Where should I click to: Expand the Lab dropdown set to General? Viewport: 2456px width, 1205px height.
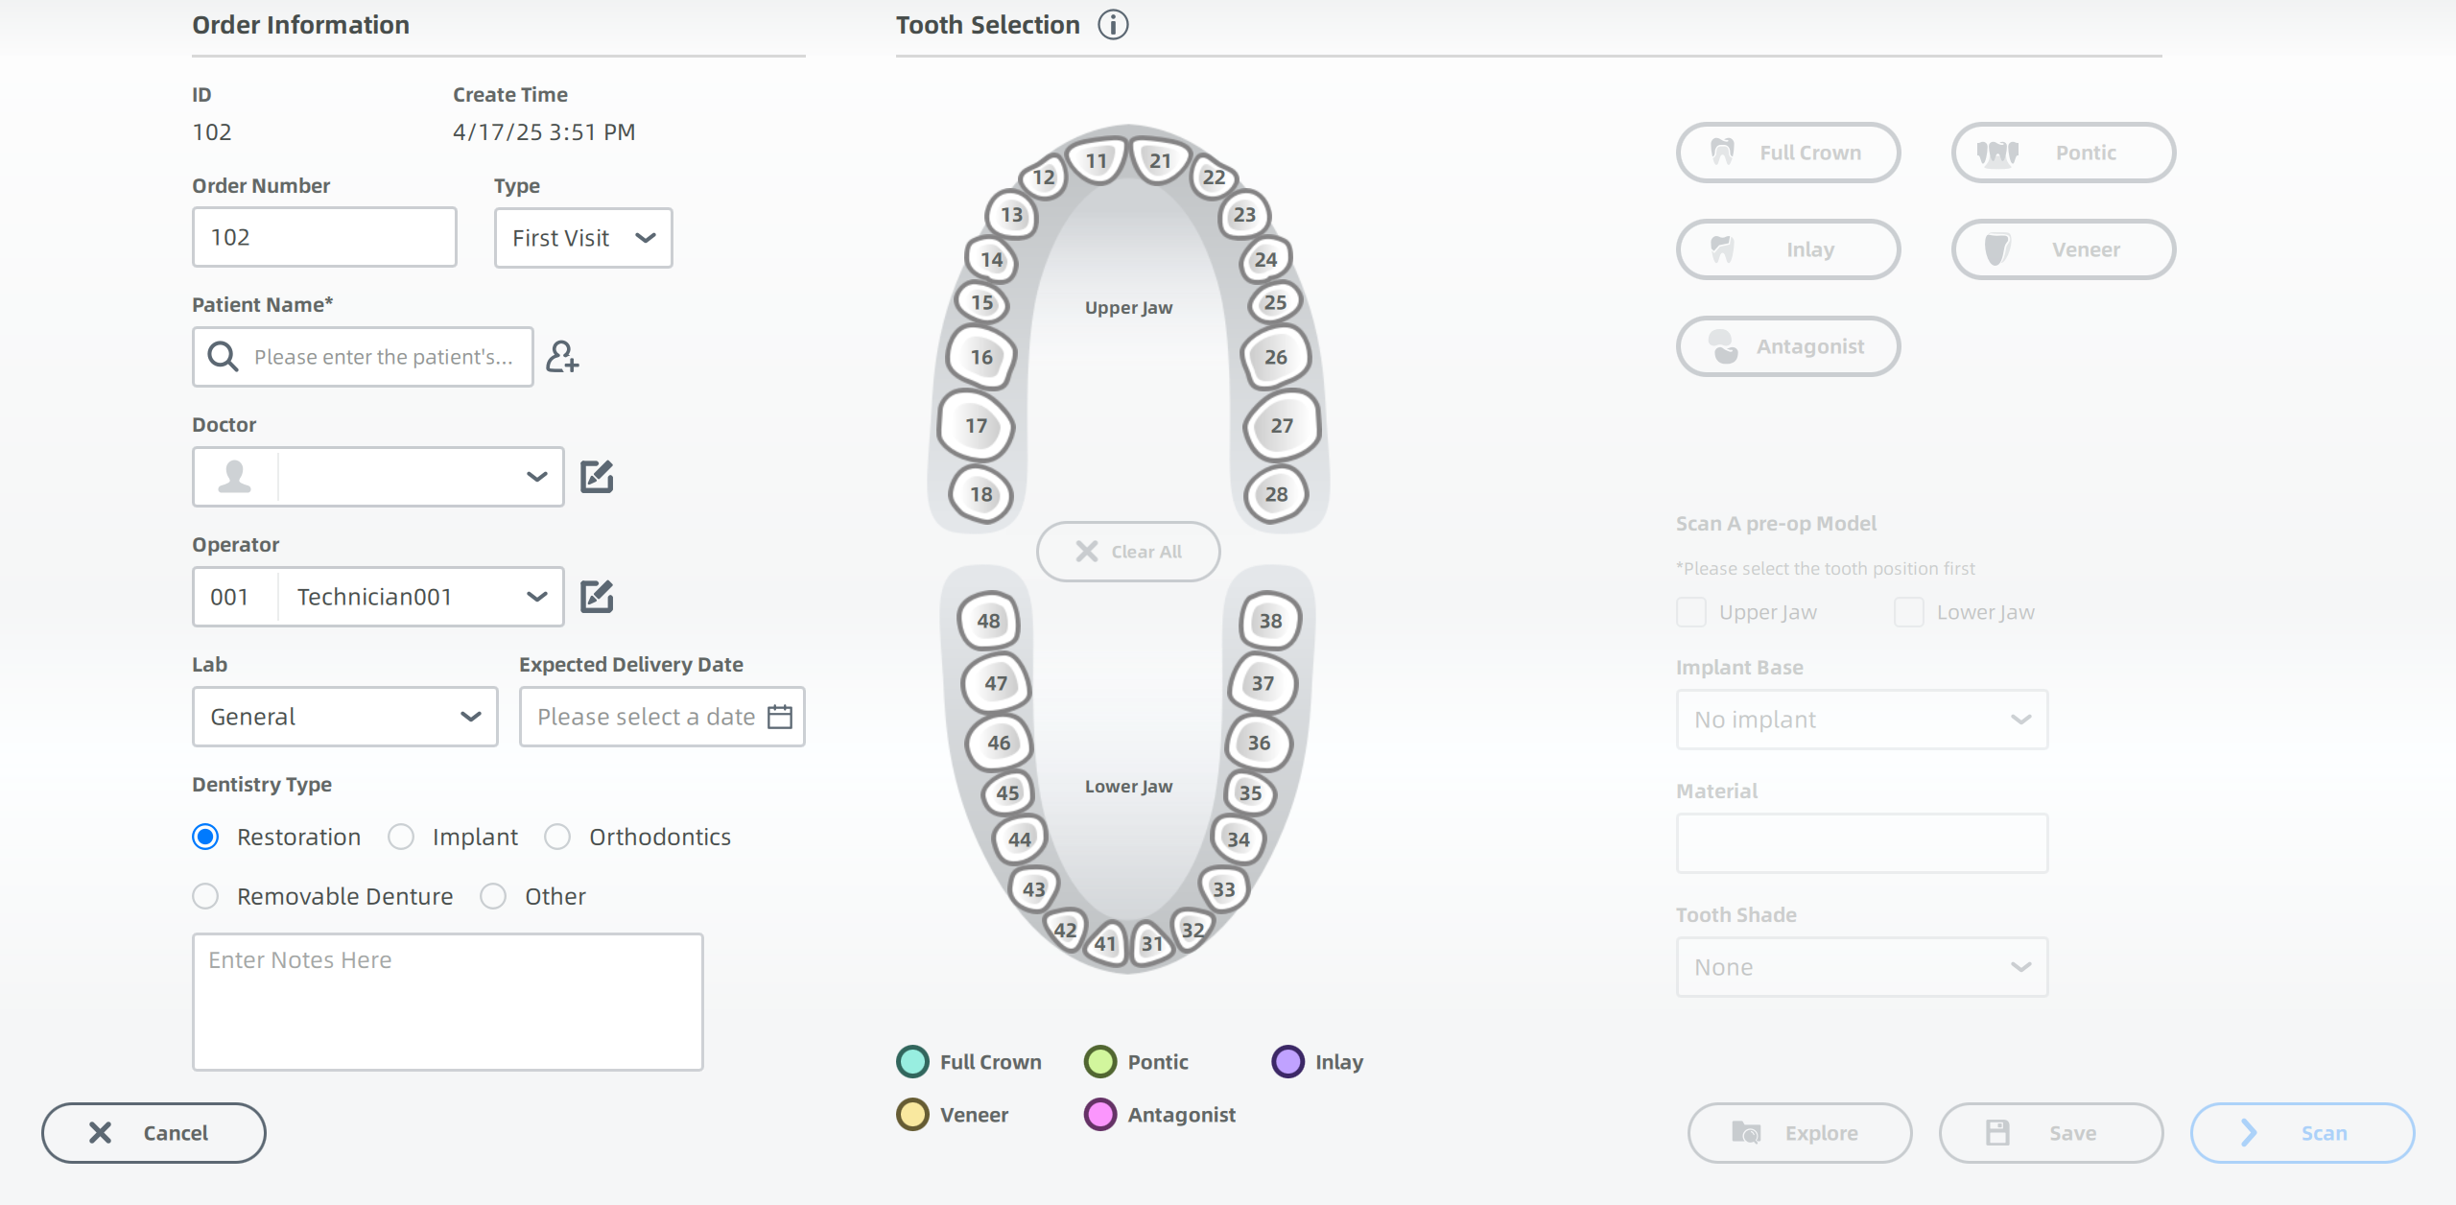click(x=345, y=717)
